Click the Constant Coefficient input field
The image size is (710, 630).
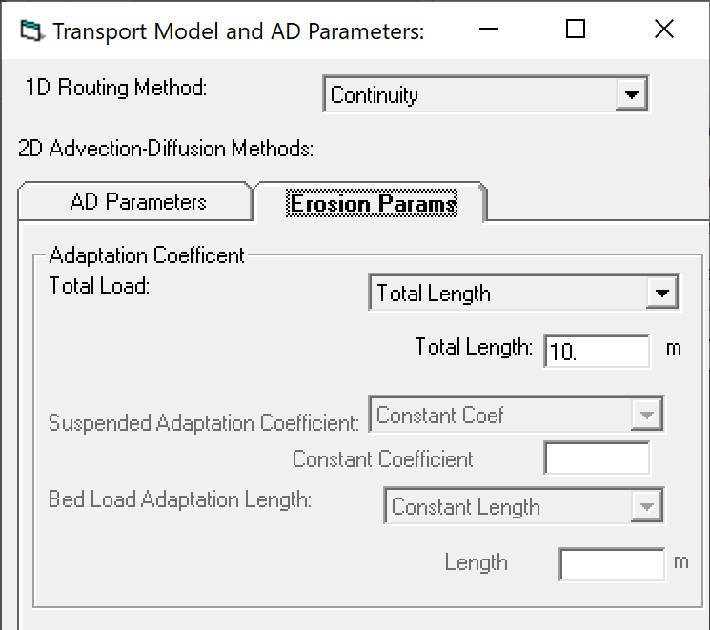(597, 458)
